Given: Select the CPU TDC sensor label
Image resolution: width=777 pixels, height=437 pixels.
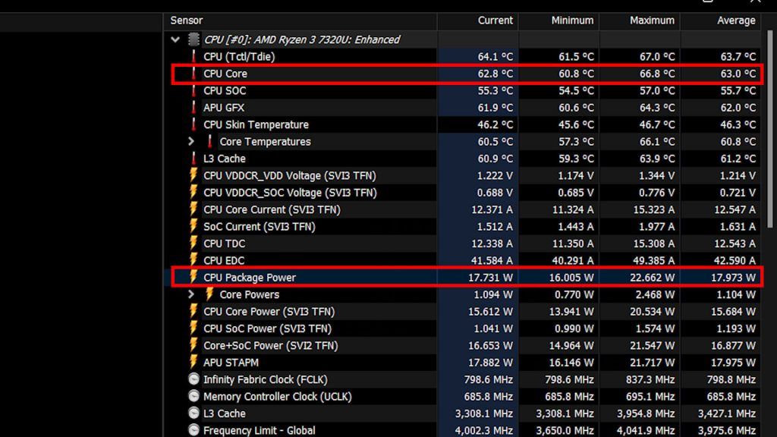Looking at the screenshot, I should pyautogui.click(x=224, y=244).
